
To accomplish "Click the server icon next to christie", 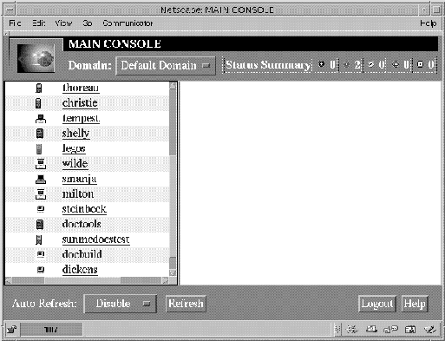I will pyautogui.click(x=38, y=103).
